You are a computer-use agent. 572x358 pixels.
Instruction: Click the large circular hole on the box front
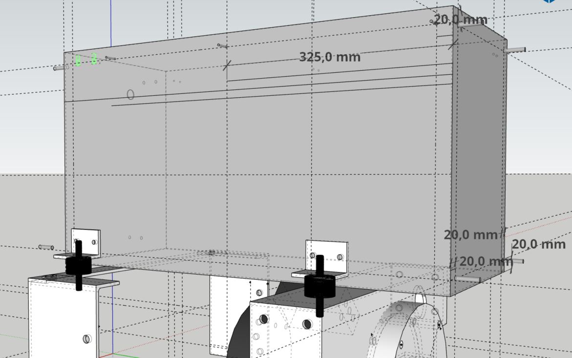(x=130, y=94)
